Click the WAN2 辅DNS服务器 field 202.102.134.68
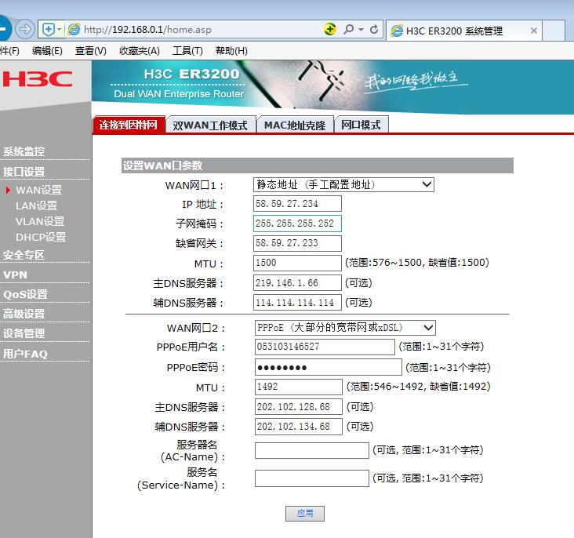This screenshot has height=538, width=574. 298,427
